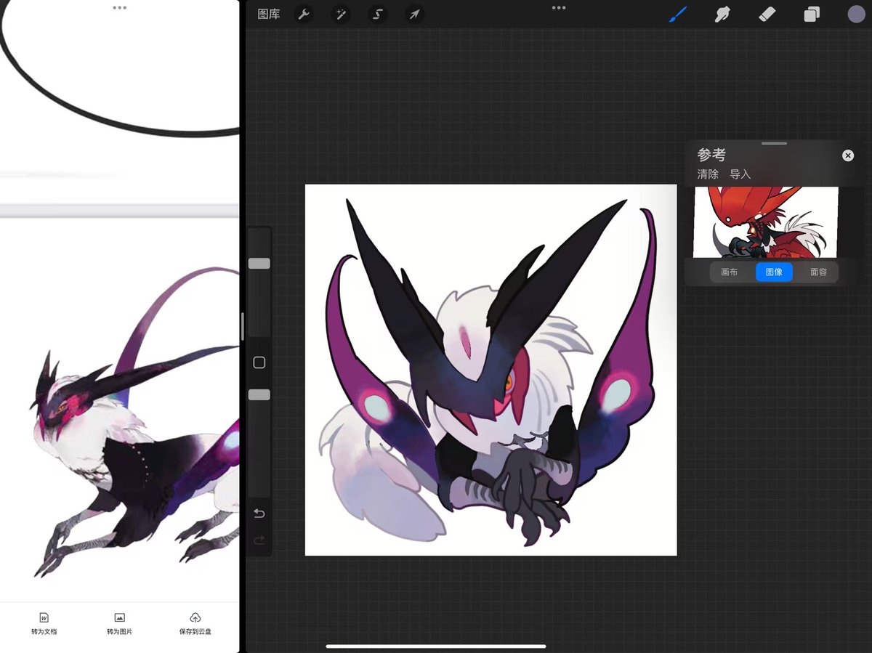Screen dimensions: 872x653
Task: Select the Selection S tool
Action: click(x=377, y=14)
